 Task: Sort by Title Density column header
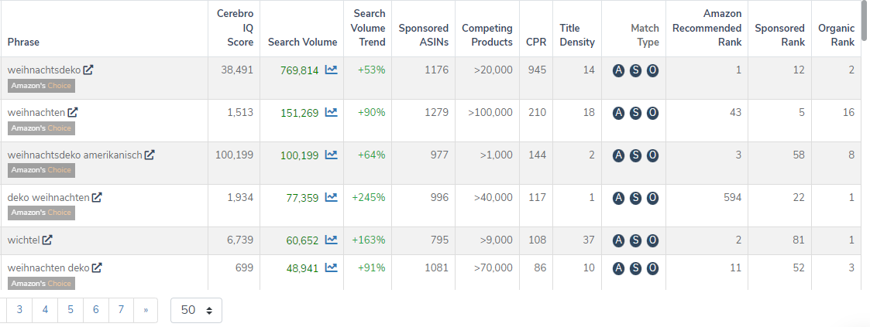577,35
